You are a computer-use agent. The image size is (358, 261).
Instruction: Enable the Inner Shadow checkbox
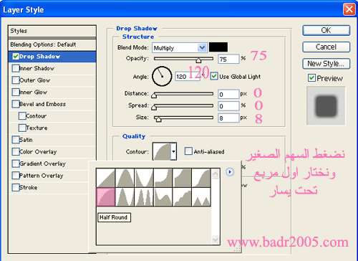(16, 68)
